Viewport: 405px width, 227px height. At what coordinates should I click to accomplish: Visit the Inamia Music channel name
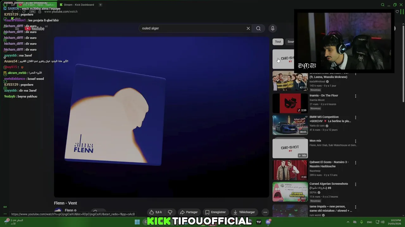[317, 100]
